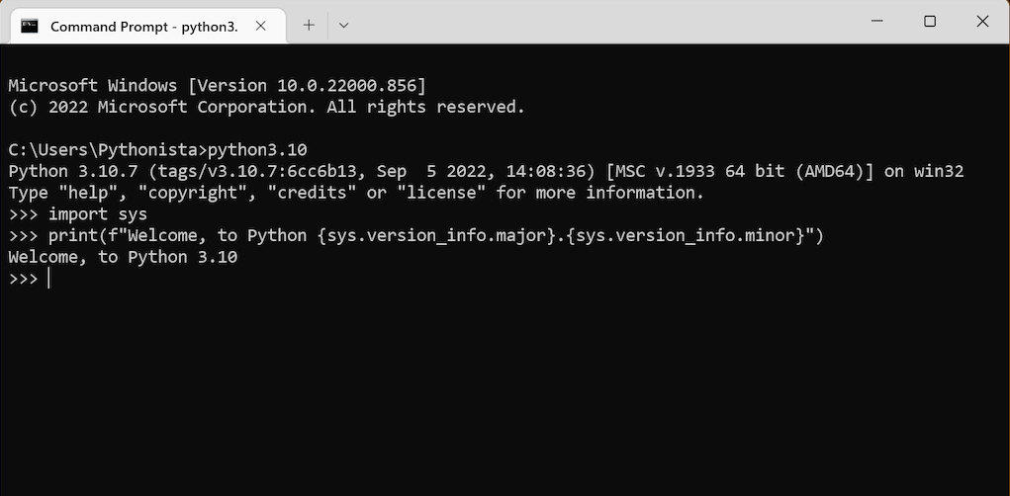Close the terminal window

982,22
